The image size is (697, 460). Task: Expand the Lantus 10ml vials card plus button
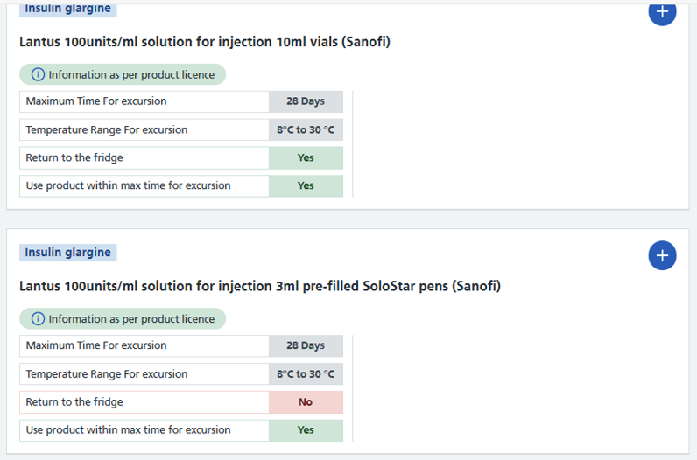coord(662,12)
